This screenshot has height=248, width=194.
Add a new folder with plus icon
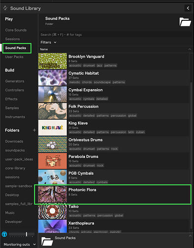tap(34, 130)
